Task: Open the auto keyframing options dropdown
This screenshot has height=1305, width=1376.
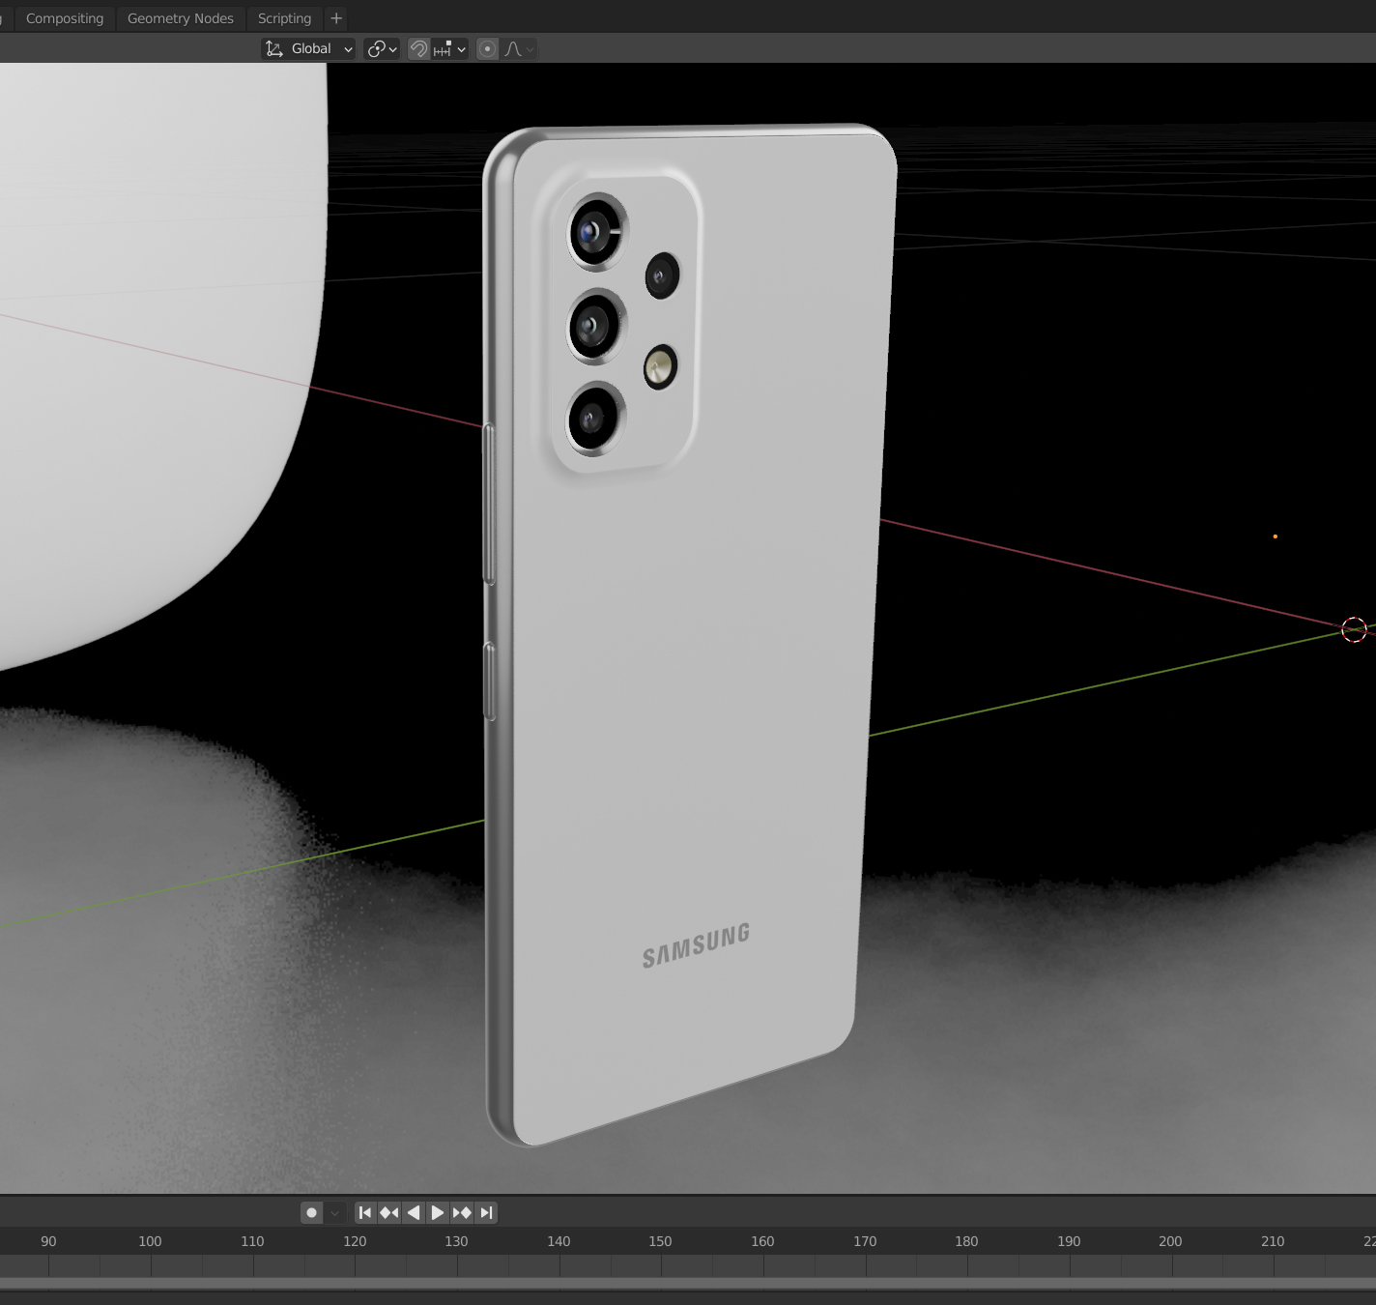Action: click(334, 1212)
